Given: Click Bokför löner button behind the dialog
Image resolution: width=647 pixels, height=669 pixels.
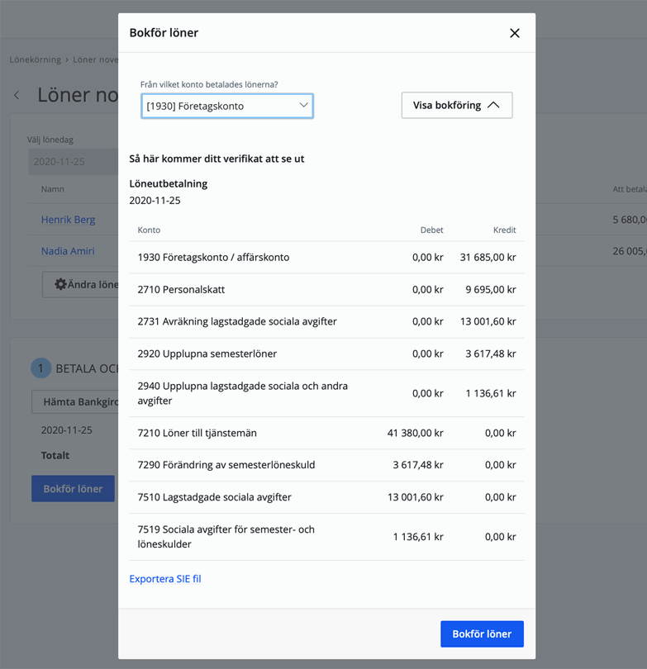Looking at the screenshot, I should tap(73, 489).
